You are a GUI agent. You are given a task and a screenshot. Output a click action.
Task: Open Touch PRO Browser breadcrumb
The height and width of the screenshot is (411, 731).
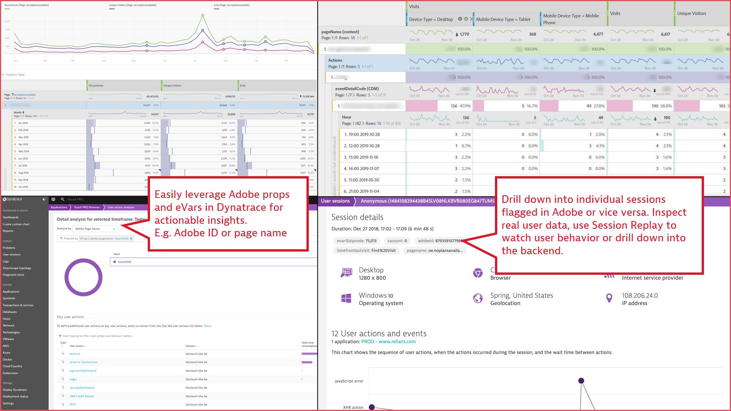(87, 207)
